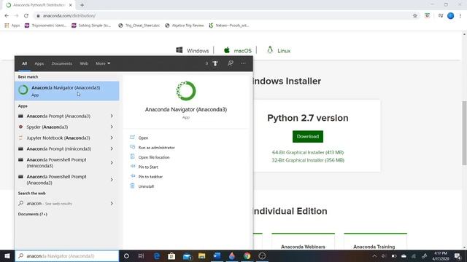The width and height of the screenshot is (467, 262).
Task: Click the Python 2.7 Download button
Action: 308,137
